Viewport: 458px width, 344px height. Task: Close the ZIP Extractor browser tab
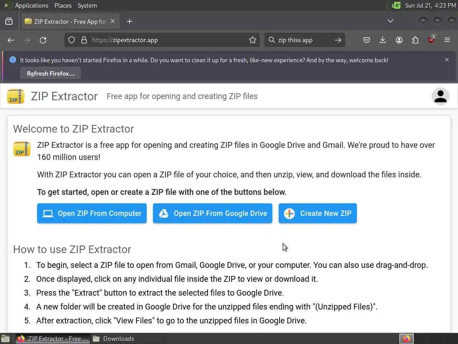click(113, 21)
